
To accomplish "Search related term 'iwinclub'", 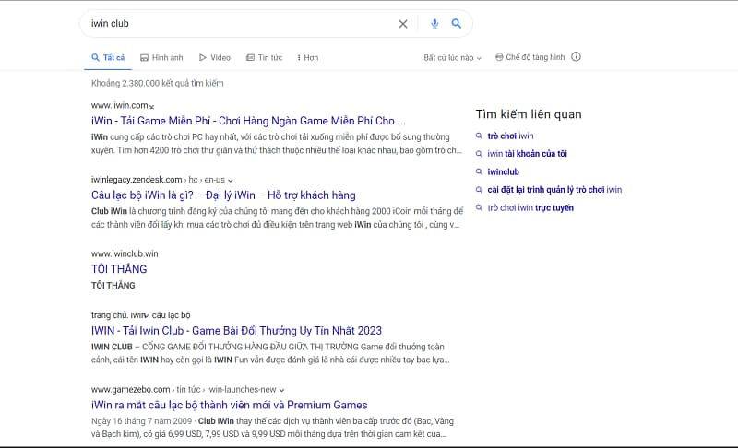I will click(503, 172).
